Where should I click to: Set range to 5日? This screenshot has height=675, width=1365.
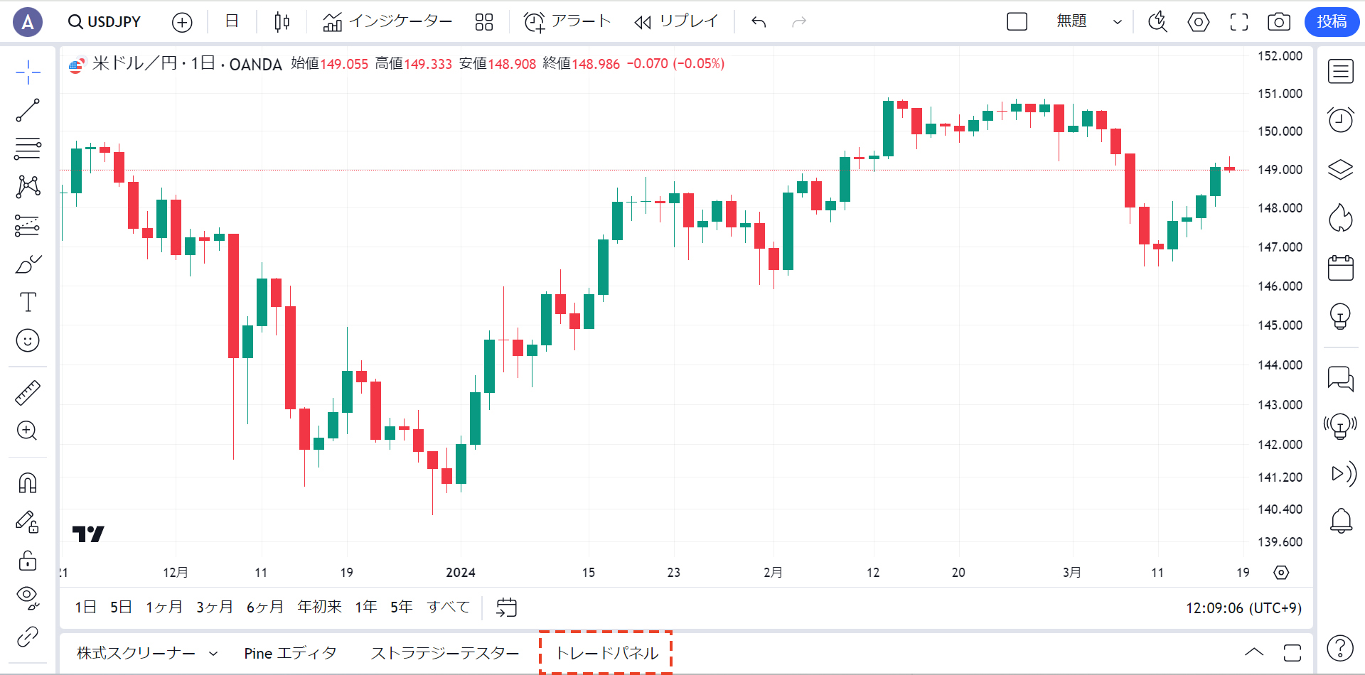(x=121, y=607)
